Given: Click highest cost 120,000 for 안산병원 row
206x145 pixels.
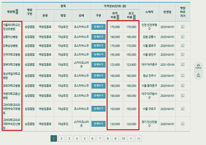Looking at the screenshot, I should [131, 124].
